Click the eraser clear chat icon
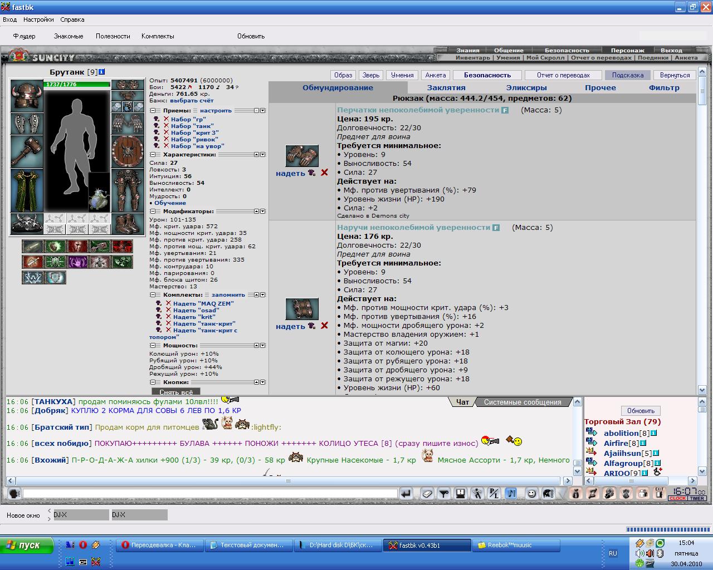The width and height of the screenshot is (713, 570). tap(427, 493)
